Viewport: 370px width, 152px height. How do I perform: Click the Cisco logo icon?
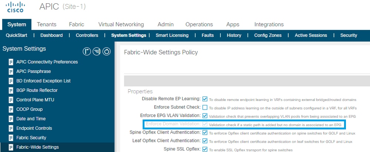click(15, 7)
